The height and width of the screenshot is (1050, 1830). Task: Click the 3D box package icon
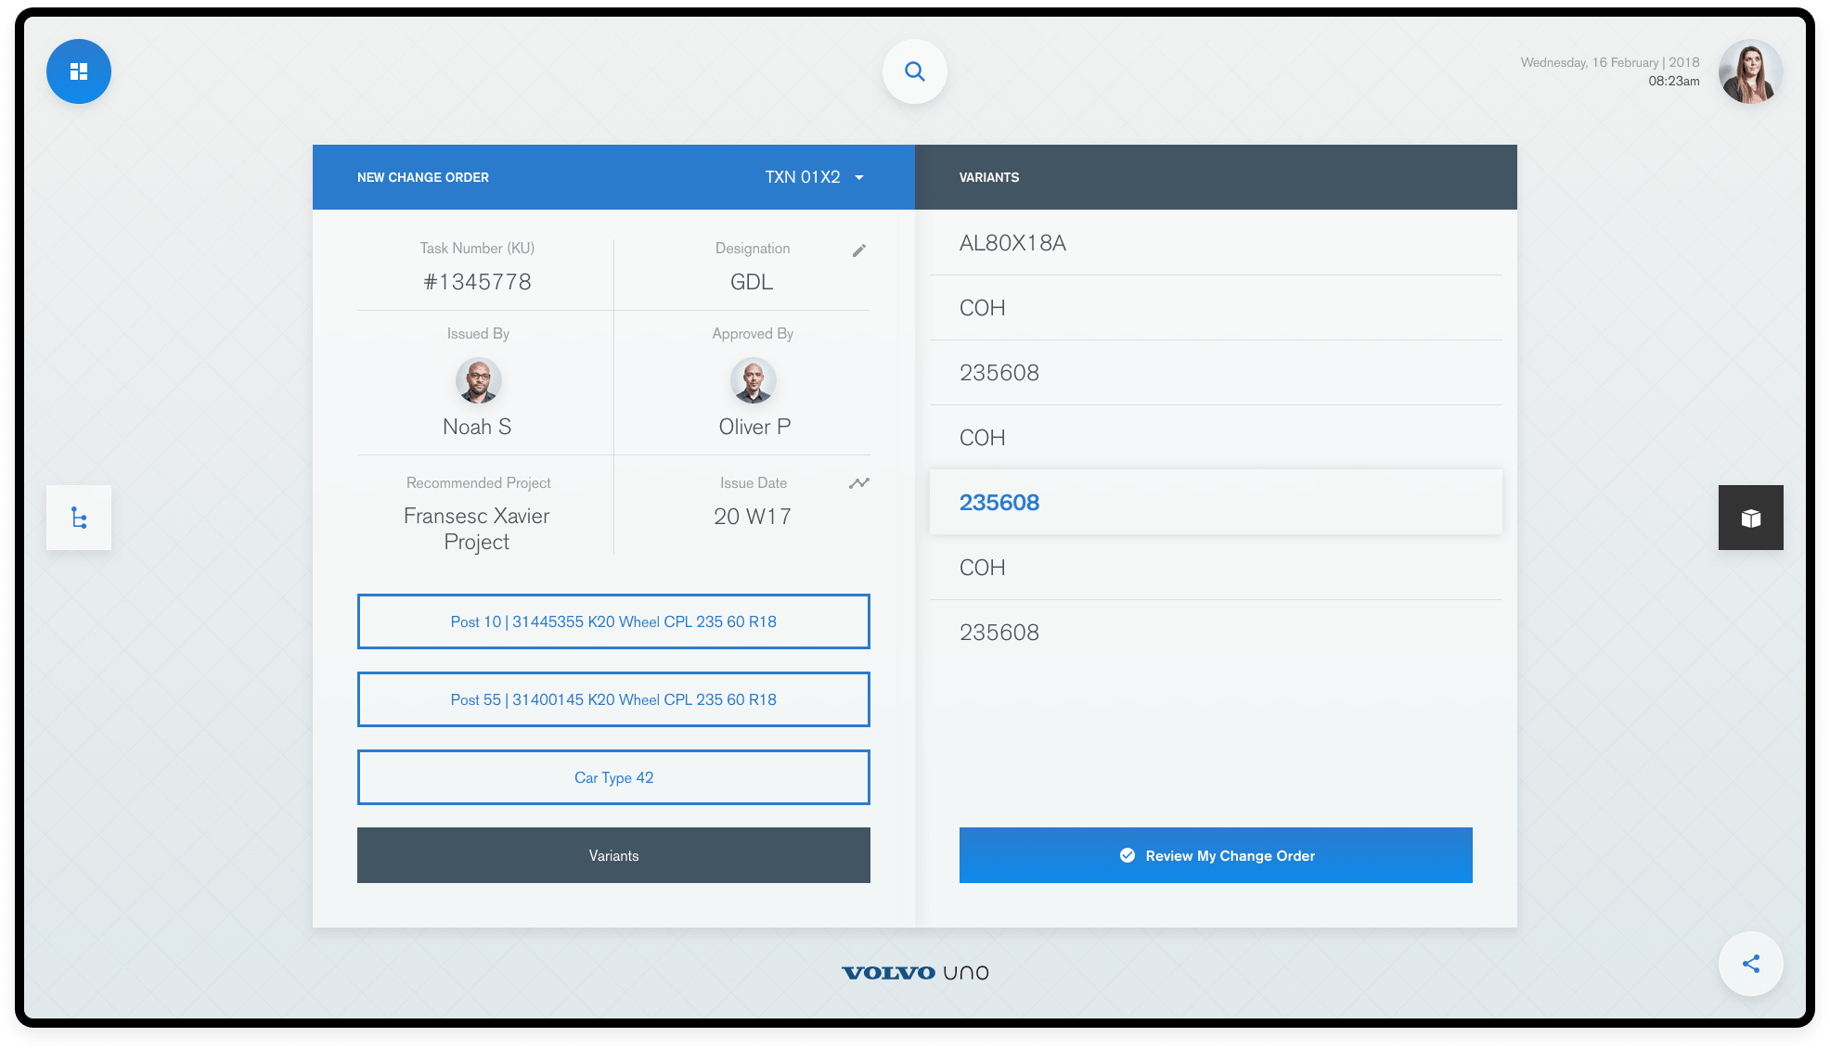click(x=1750, y=518)
